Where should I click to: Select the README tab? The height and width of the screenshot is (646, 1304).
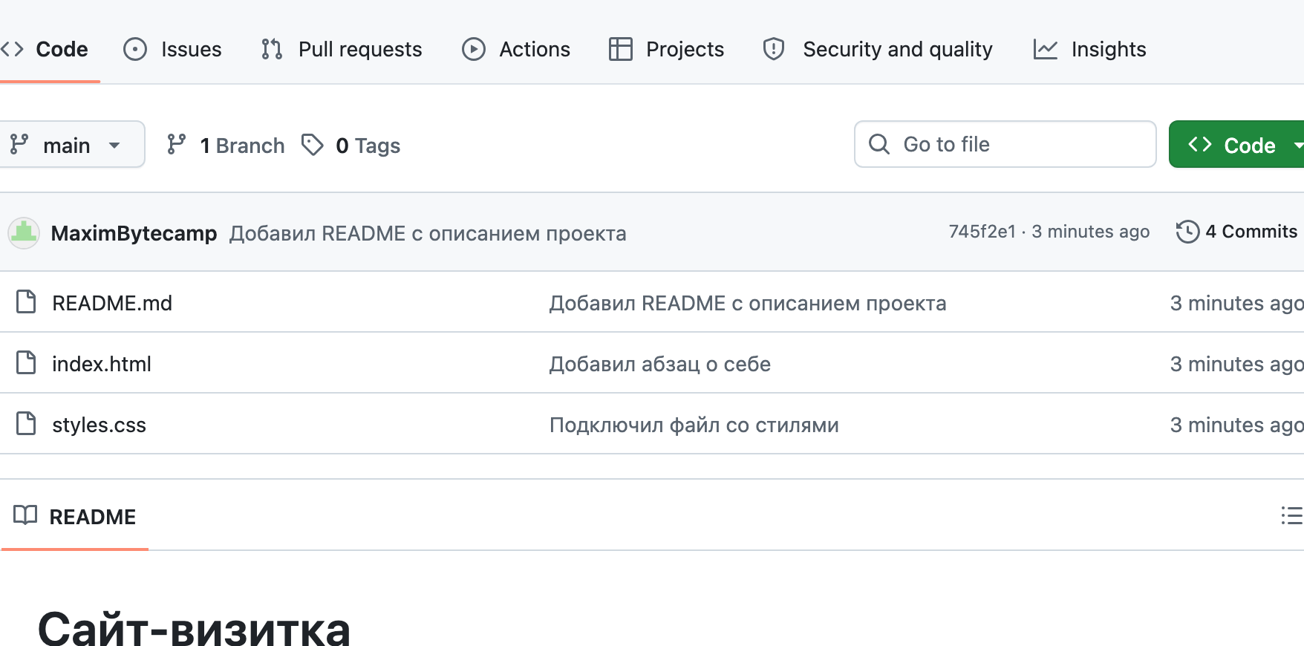coord(74,517)
